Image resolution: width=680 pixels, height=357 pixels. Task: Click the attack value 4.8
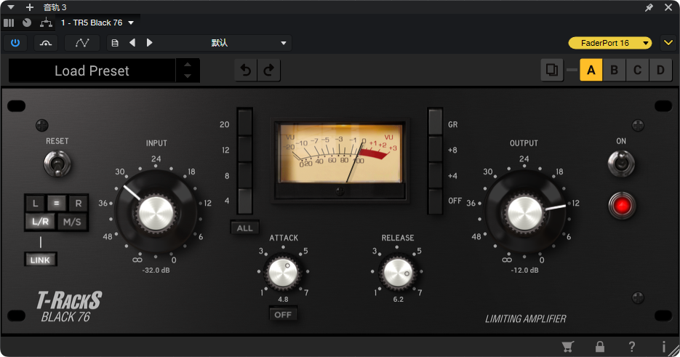tap(283, 300)
